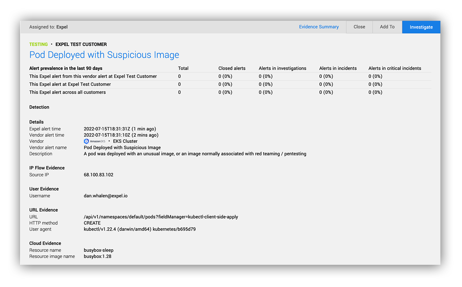This screenshot has height=287, width=462.
Task: Click the Add To button
Action: point(387,27)
